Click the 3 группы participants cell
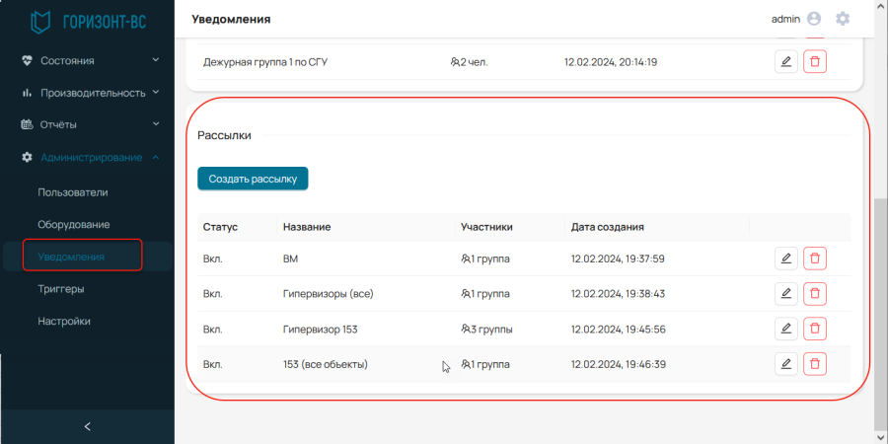The width and height of the screenshot is (888, 444). (487, 329)
